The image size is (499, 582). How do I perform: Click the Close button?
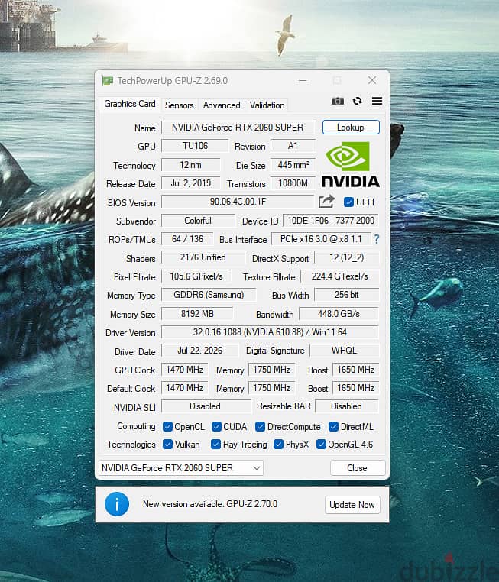coord(357,467)
